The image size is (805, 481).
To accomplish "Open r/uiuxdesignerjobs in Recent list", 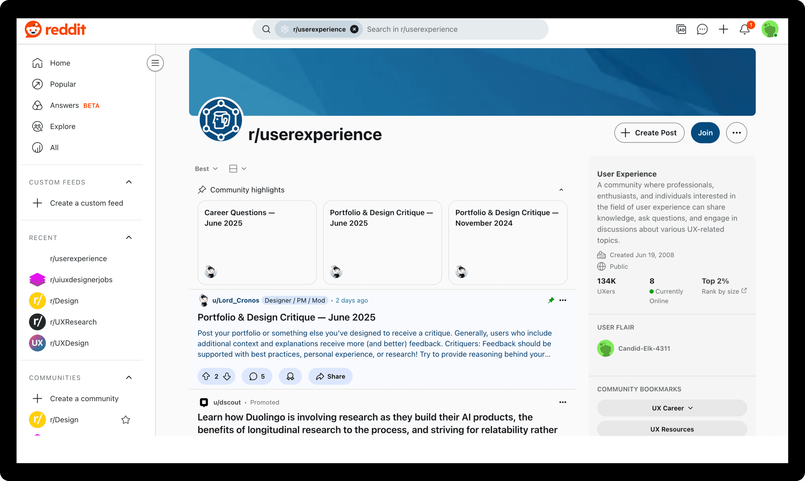I will tap(82, 279).
